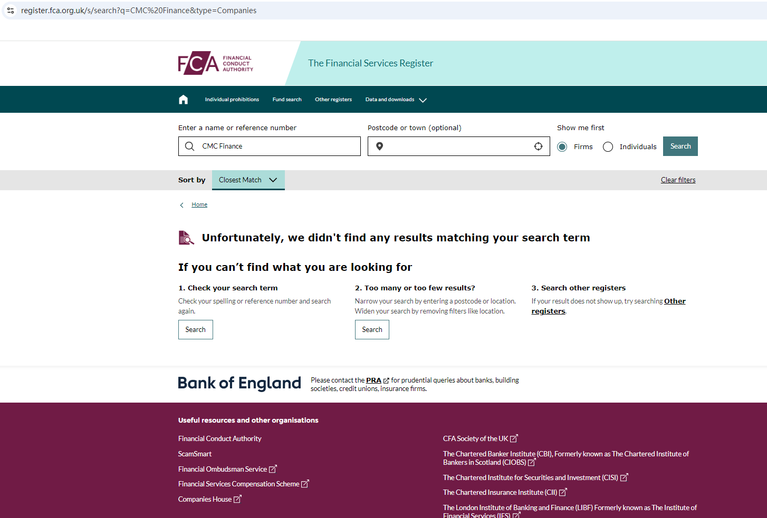Open Financial Services Compensation Scheme link
767x518 pixels.
point(244,484)
